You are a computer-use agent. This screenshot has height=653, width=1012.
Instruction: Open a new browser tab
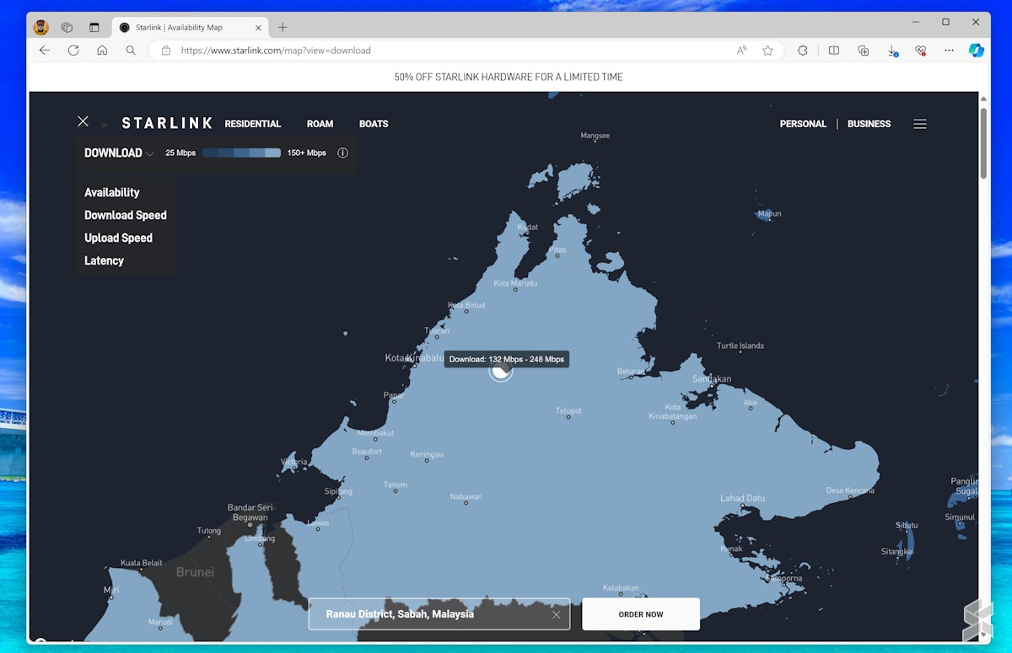point(283,27)
